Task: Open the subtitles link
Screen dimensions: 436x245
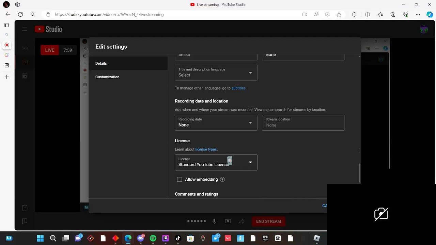Action: pyautogui.click(x=238, y=88)
